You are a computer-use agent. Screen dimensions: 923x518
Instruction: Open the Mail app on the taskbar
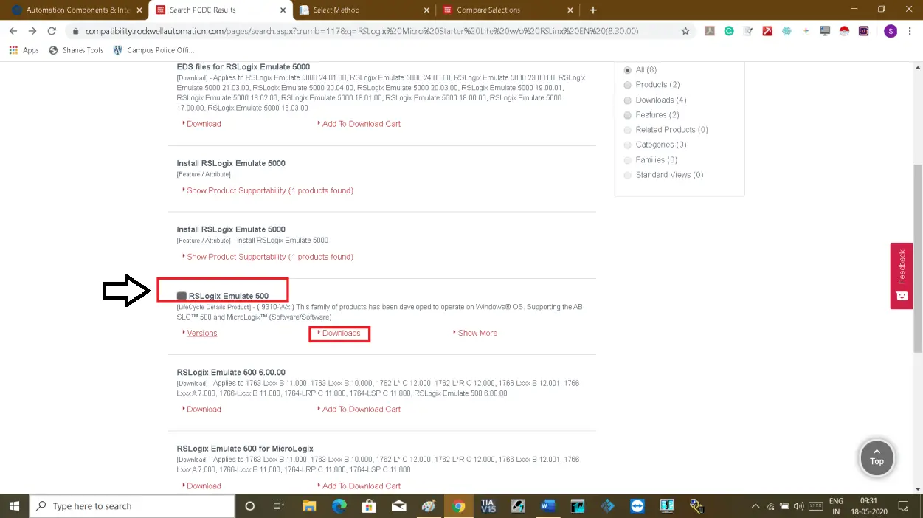click(398, 506)
